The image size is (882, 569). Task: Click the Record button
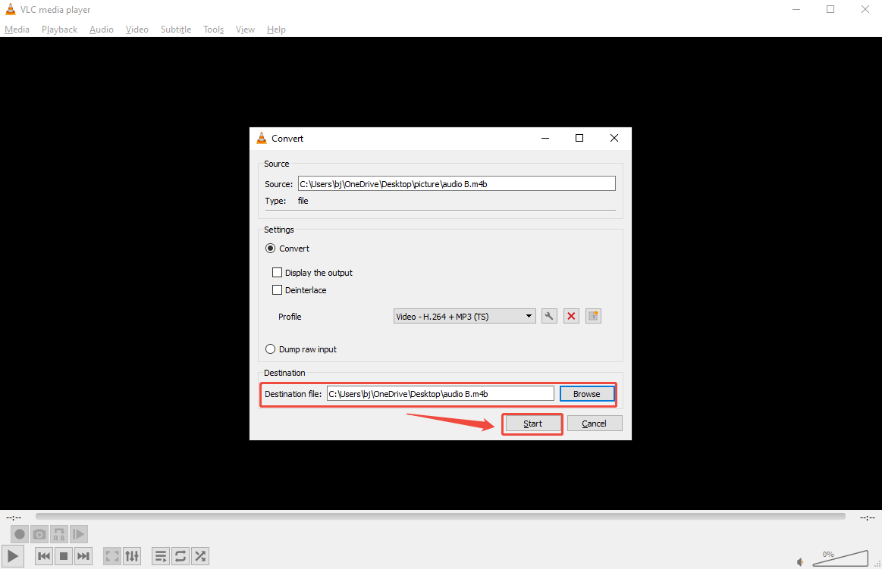click(x=20, y=534)
